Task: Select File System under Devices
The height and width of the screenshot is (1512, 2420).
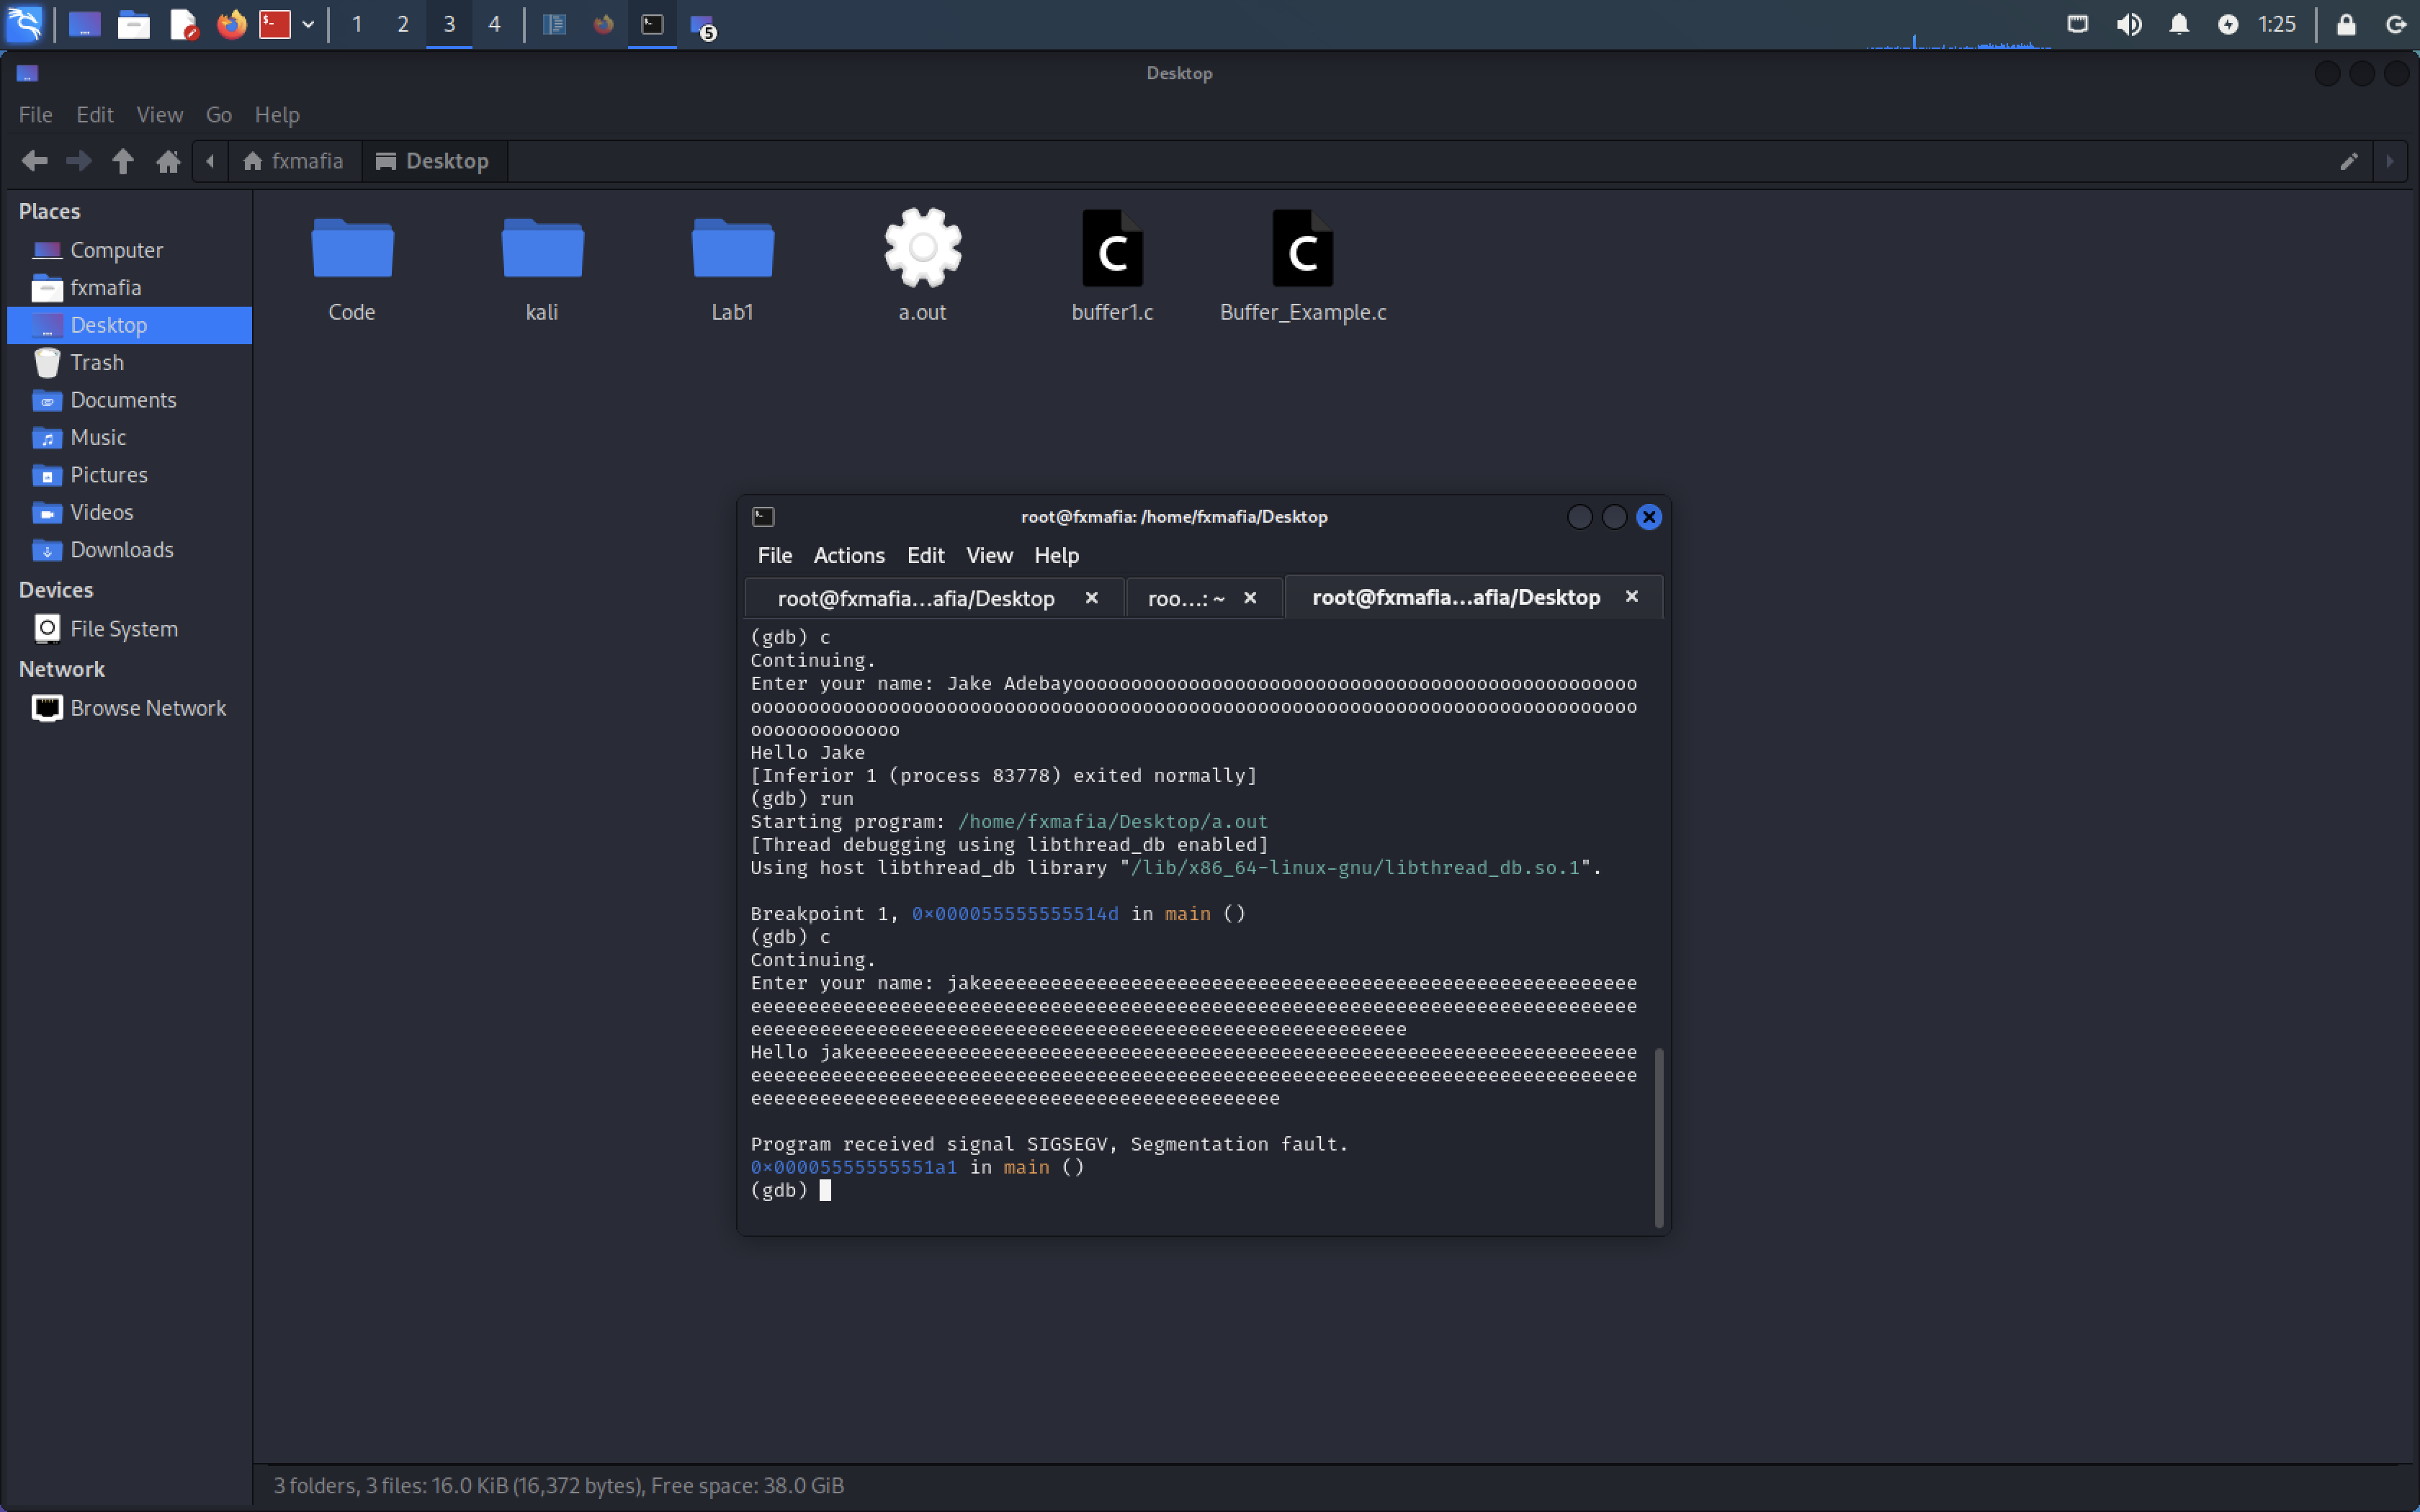Action: pos(129,629)
